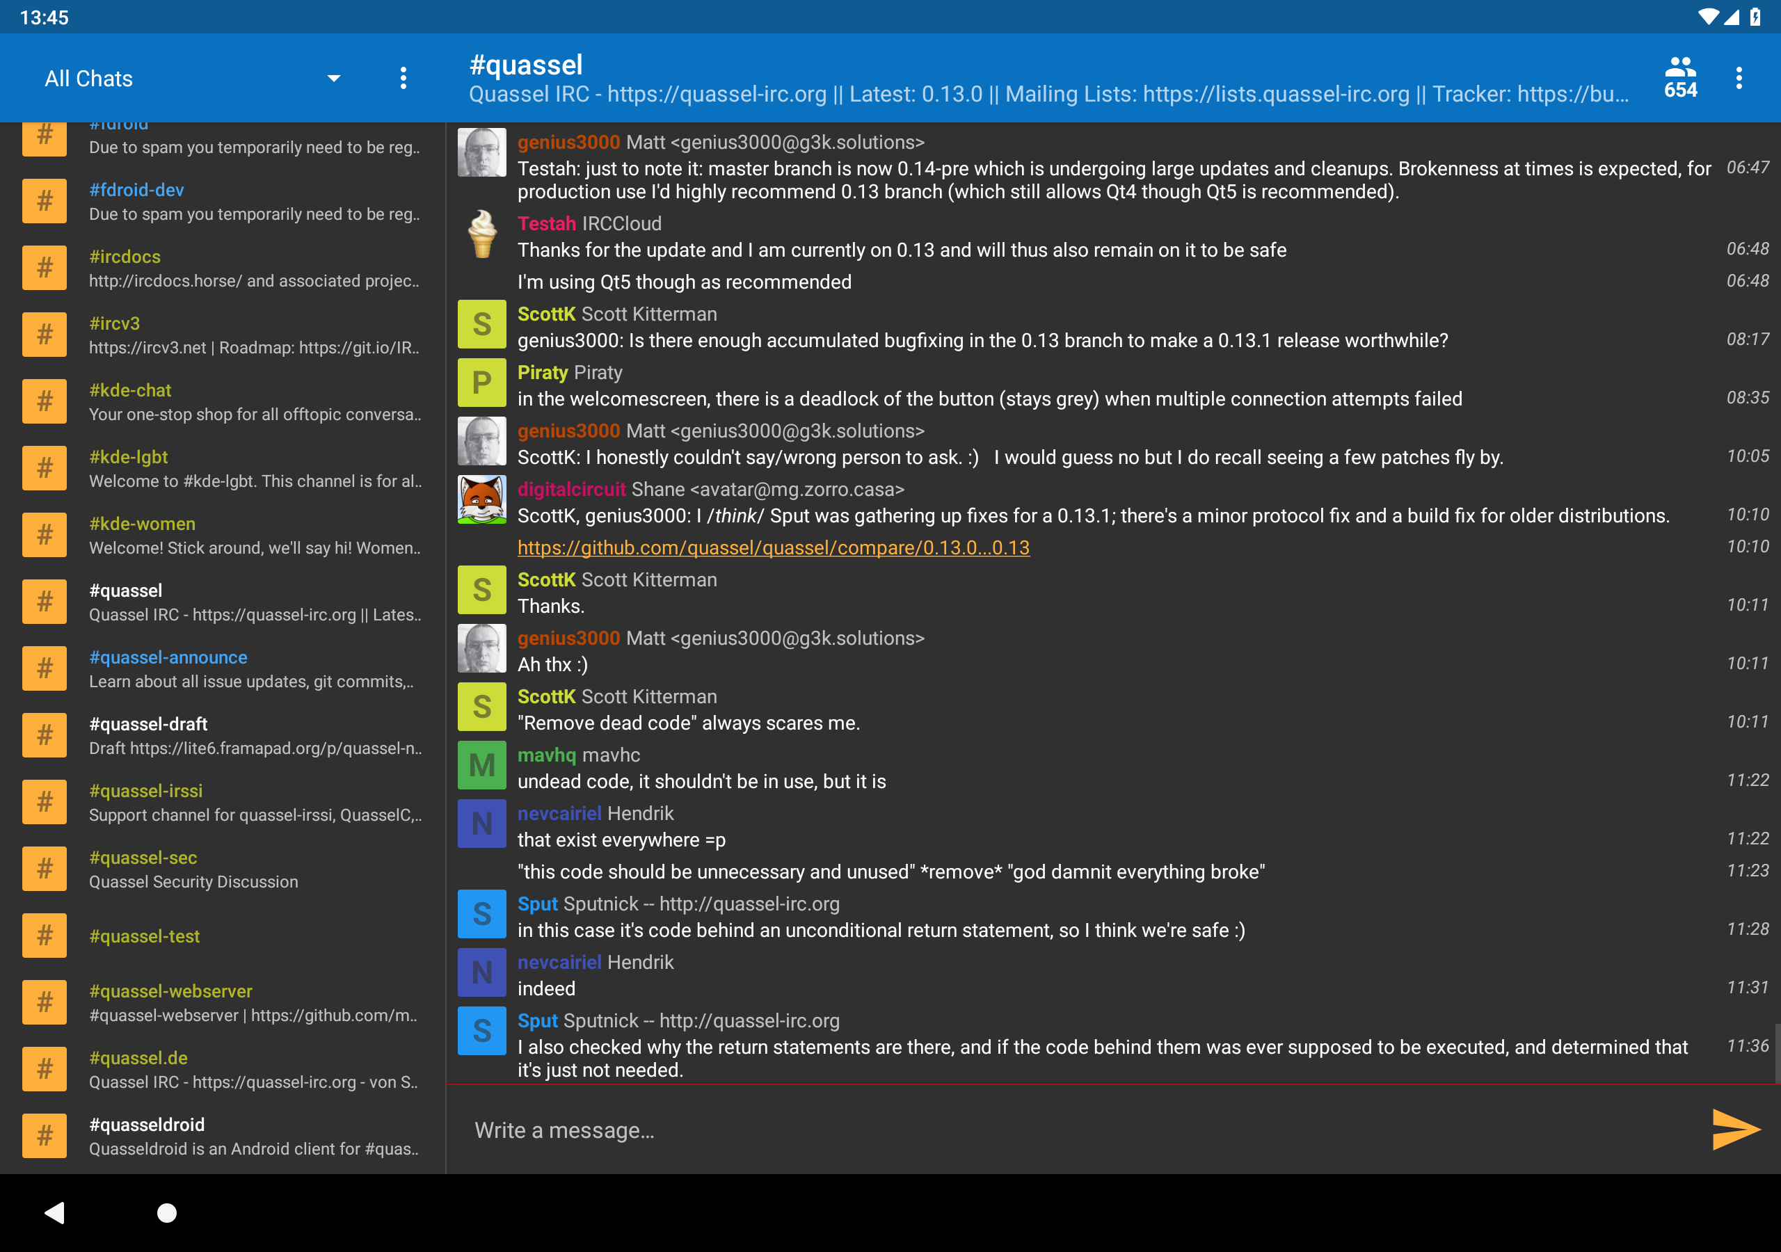Tap ScottK's avatar on Thanks message
The image size is (1781, 1252).
point(481,590)
